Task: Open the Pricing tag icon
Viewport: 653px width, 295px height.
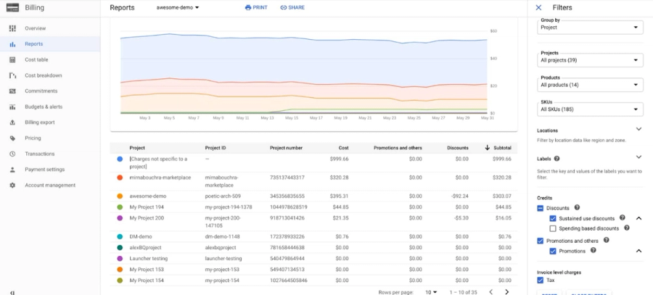Action: point(12,138)
